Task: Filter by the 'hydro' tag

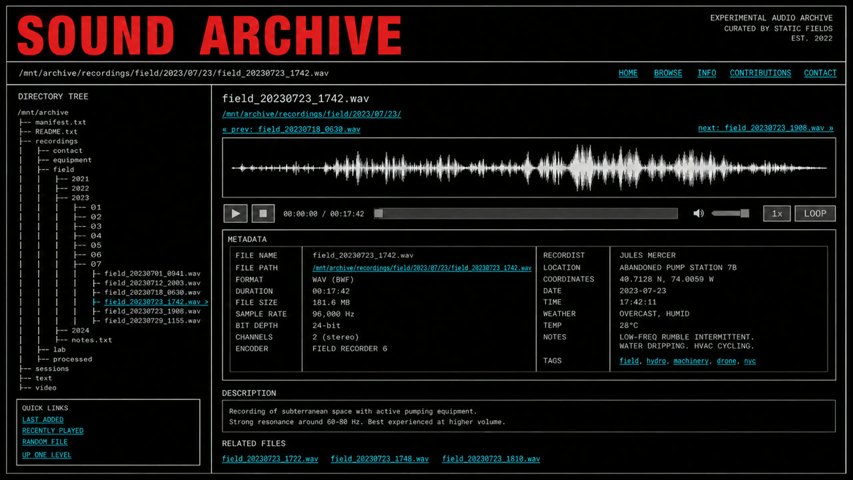Action: (x=656, y=361)
